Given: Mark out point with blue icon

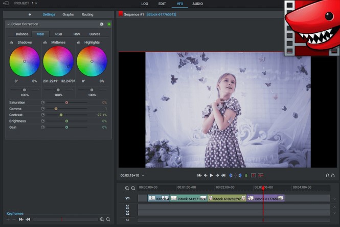Looking at the screenshot, I should [240, 175].
